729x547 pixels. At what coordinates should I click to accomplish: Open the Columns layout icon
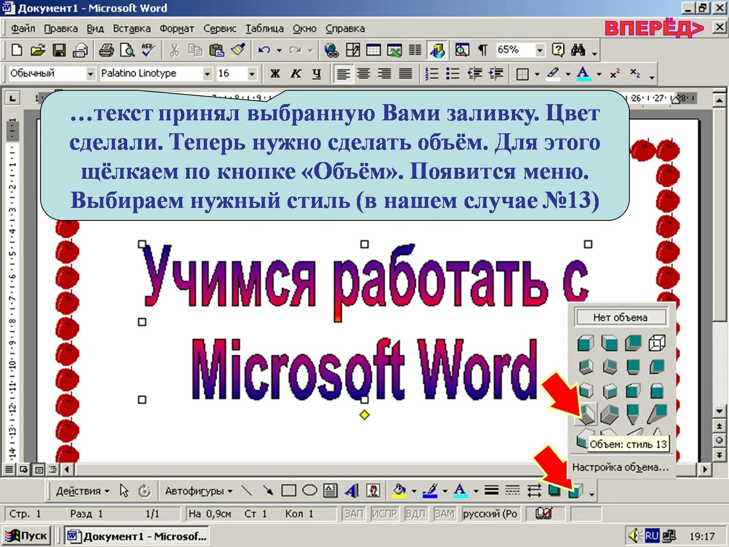[x=415, y=50]
